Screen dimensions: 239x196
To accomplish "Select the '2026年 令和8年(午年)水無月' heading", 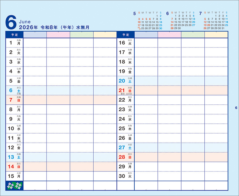I will [54, 27].
